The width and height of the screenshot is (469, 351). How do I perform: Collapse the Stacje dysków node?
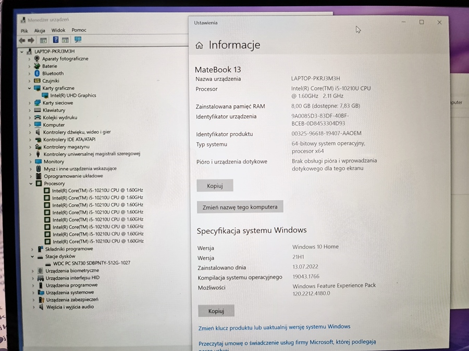click(x=32, y=256)
